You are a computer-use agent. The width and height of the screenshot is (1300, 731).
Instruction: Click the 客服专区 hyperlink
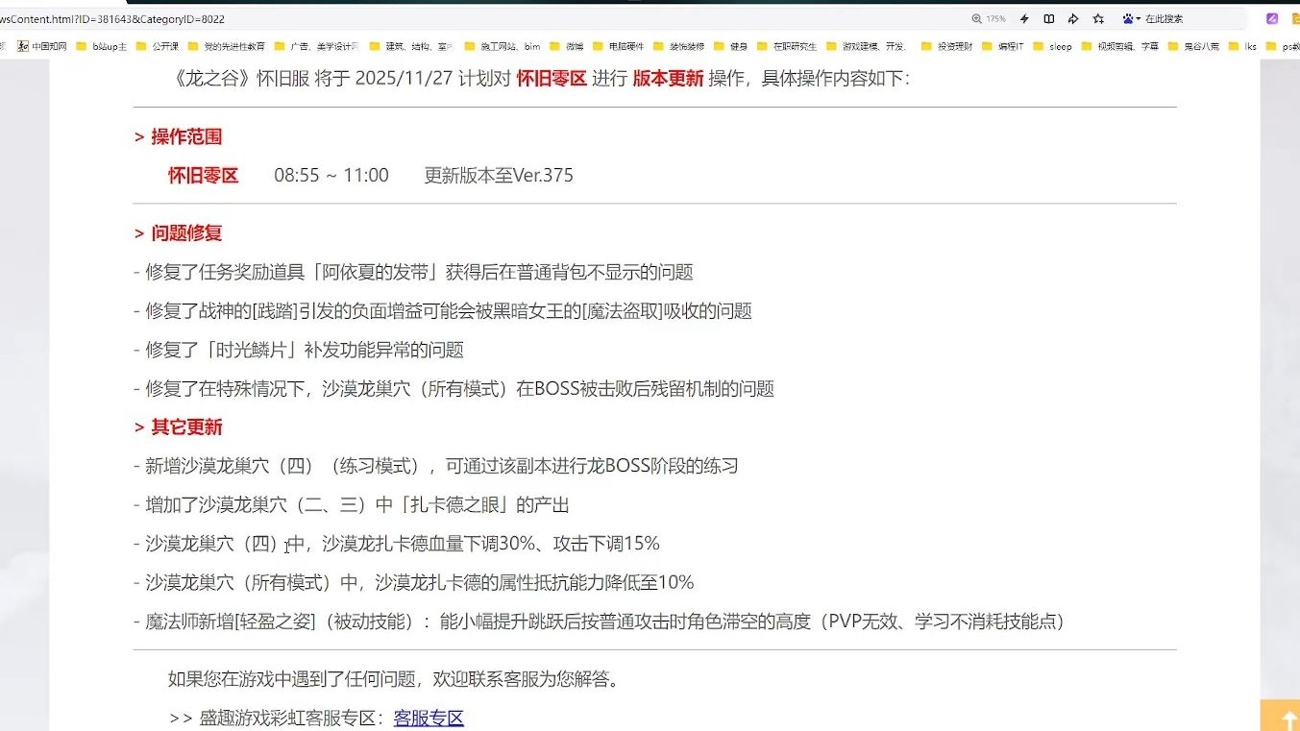pyautogui.click(x=429, y=718)
